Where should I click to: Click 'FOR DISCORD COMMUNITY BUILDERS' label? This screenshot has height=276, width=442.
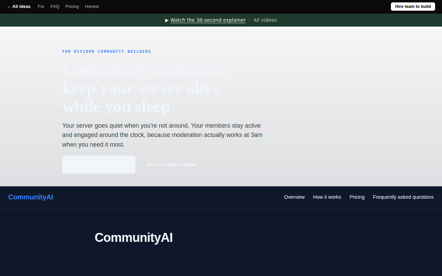pyautogui.click(x=107, y=51)
